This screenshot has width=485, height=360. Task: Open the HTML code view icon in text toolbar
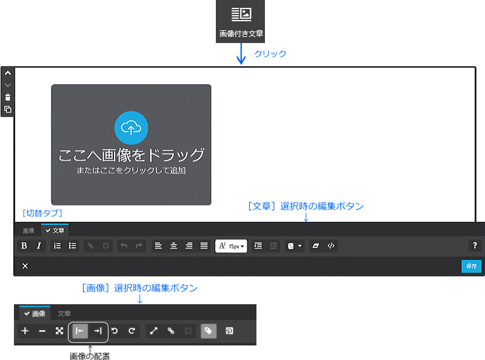(x=331, y=245)
